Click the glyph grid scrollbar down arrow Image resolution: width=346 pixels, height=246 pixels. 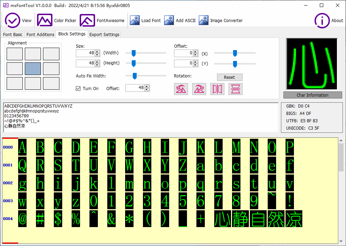[x=341, y=241]
